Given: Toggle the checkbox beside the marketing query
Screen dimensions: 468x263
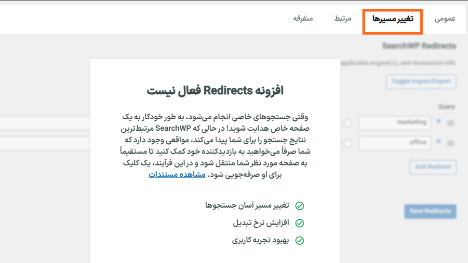Looking at the screenshot, I should (x=348, y=123).
